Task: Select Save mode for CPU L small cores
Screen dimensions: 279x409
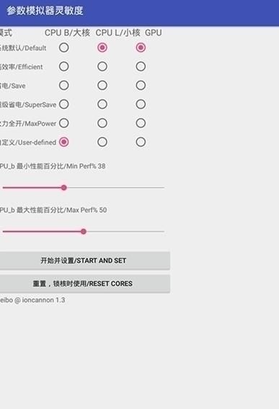Action: tap(102, 85)
